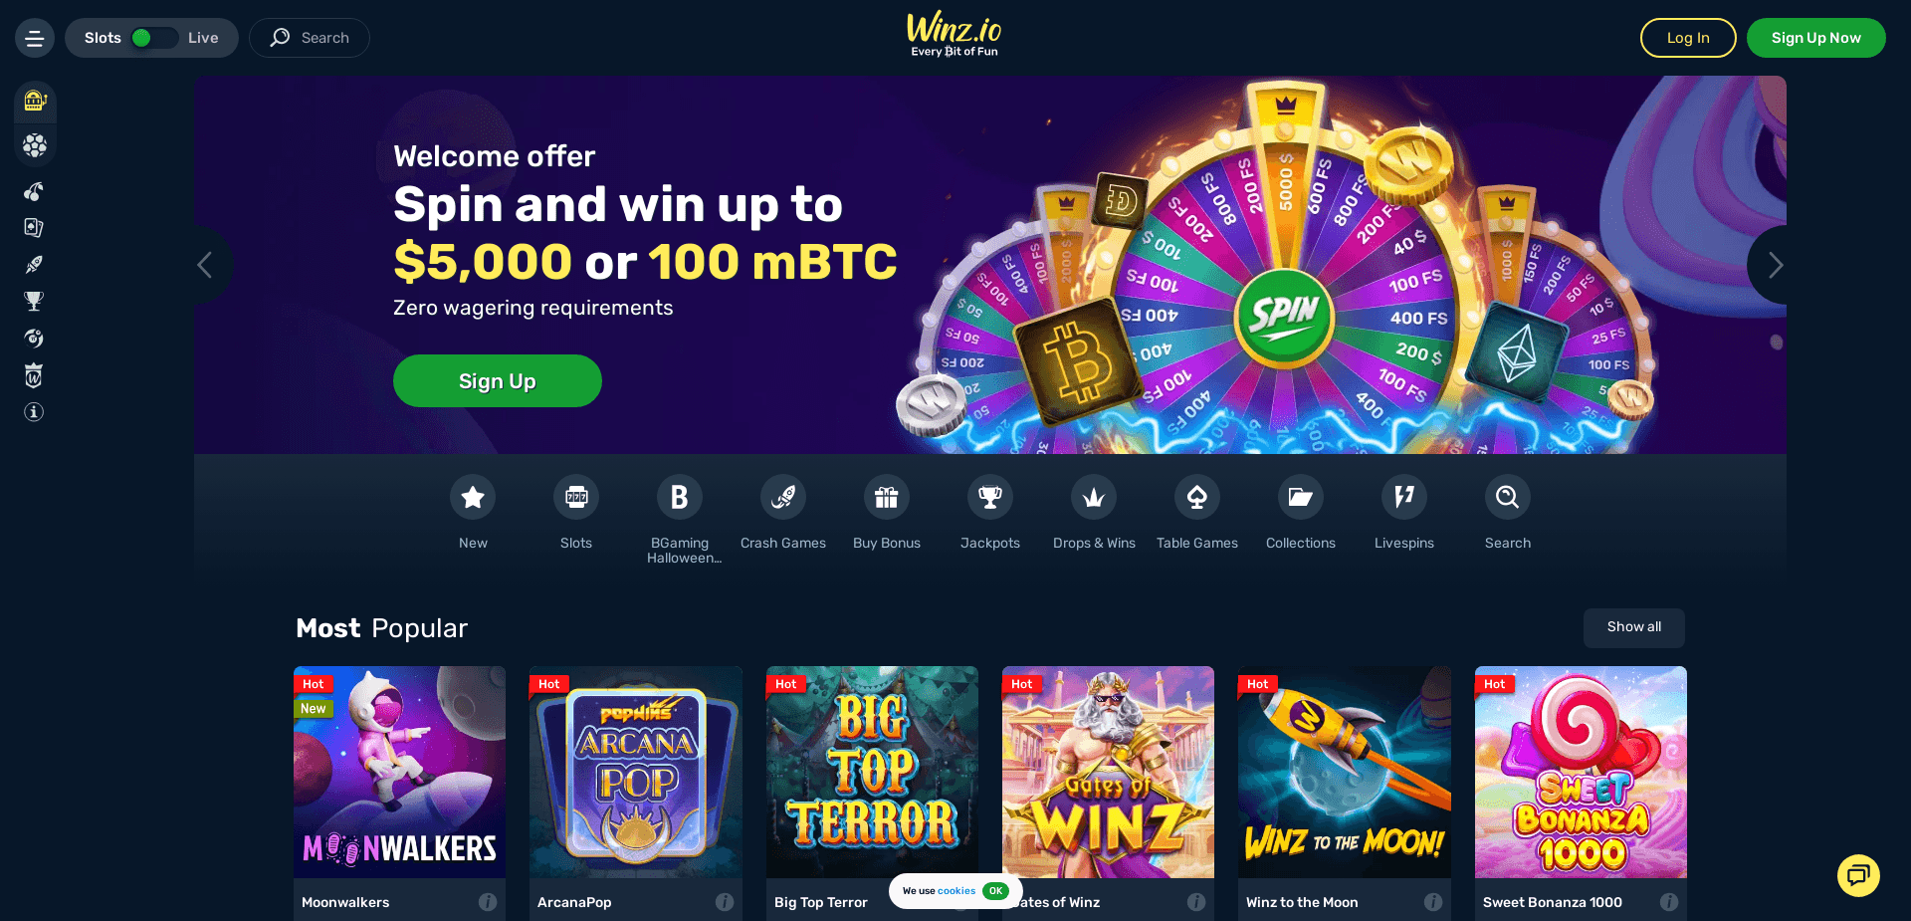The image size is (1911, 921).
Task: Toggle the Slots/Live switch
Action: [154, 38]
